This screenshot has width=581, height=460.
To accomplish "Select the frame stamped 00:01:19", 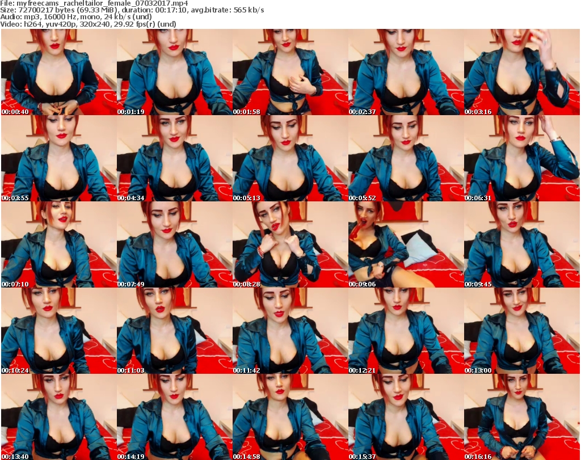I will [x=175, y=72].
